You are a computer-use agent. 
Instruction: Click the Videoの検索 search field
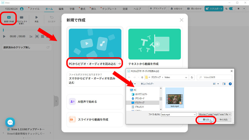click(x=214, y=77)
